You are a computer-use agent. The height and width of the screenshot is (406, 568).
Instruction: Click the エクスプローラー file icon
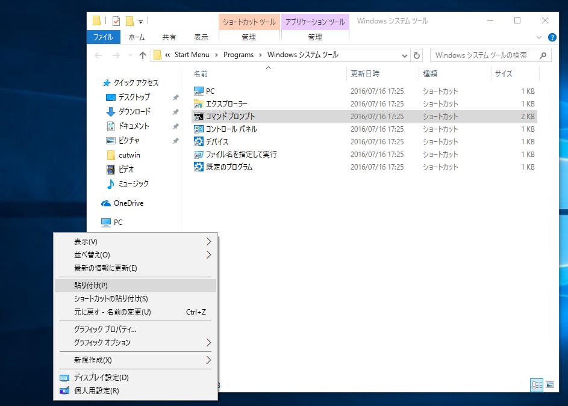[x=199, y=104]
